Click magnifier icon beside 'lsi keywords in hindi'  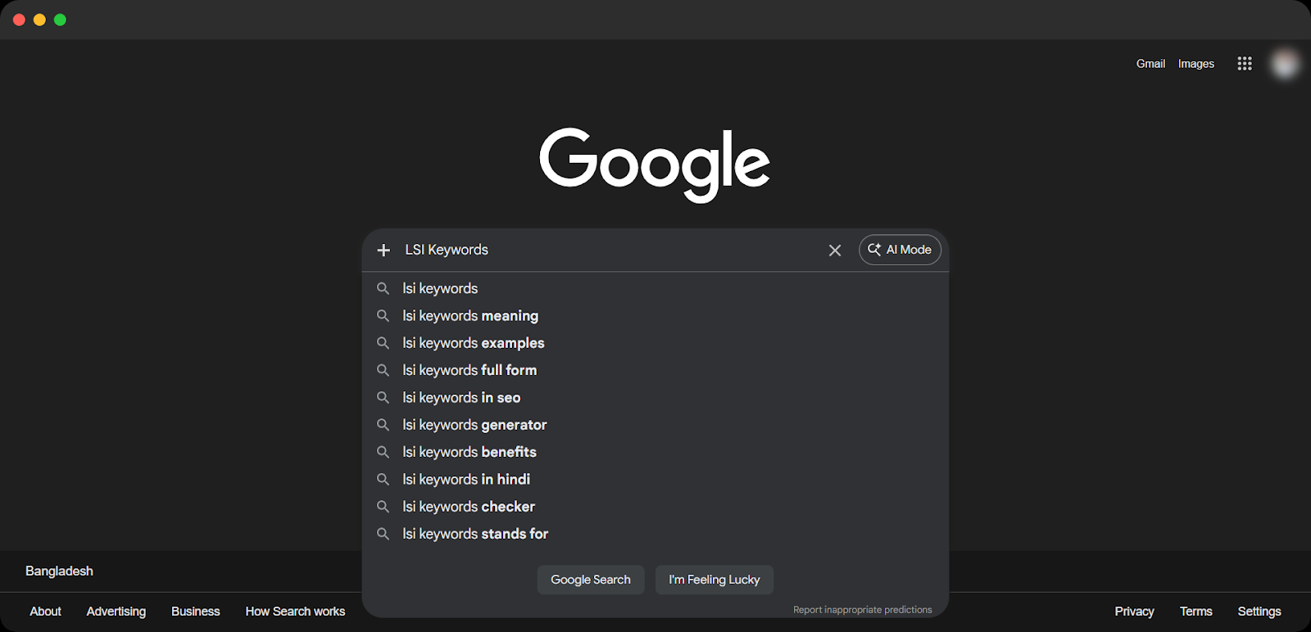coord(383,480)
